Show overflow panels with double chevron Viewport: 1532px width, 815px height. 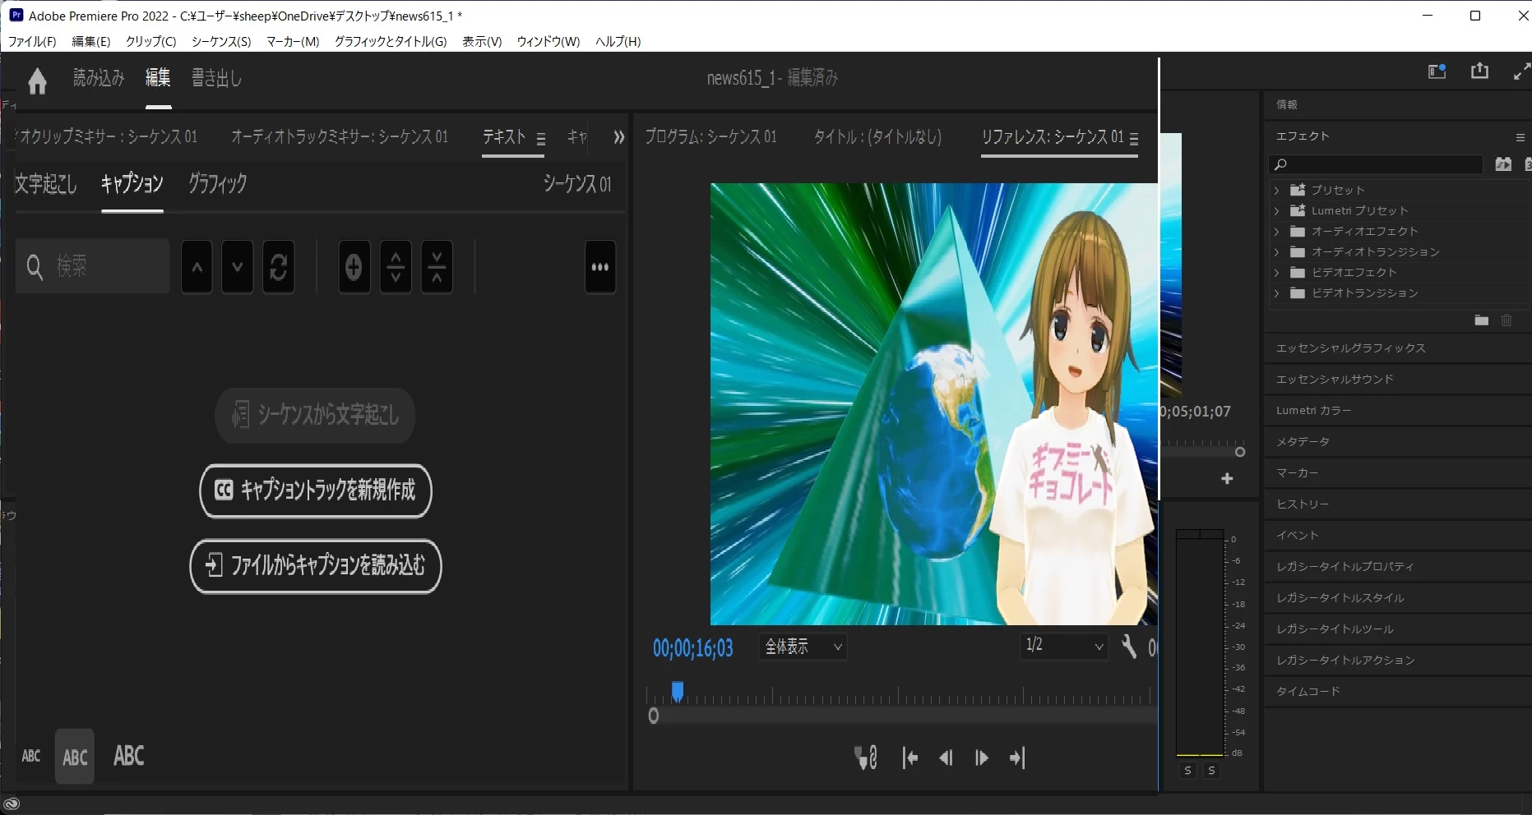[618, 137]
